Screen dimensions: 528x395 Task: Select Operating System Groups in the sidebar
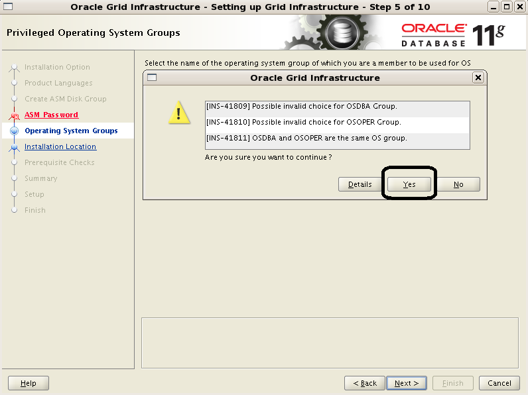(x=71, y=131)
